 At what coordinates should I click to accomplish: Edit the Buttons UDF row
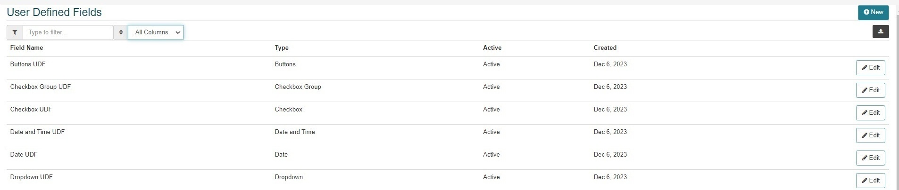point(870,68)
